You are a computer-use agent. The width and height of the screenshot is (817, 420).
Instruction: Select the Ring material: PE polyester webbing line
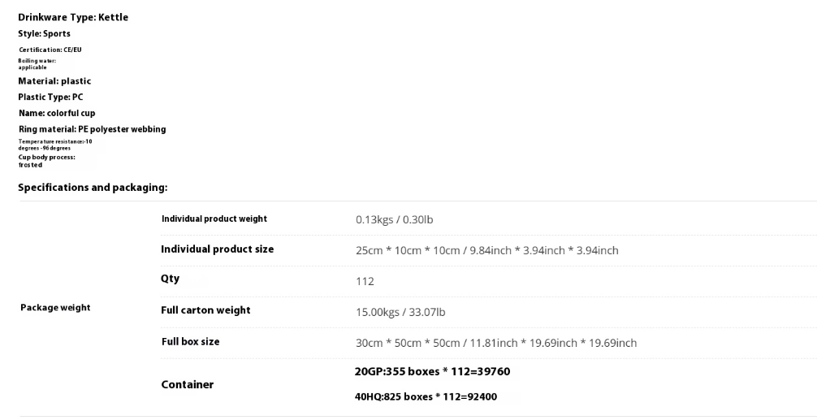[93, 129]
